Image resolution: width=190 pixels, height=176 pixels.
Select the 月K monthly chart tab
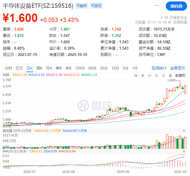pos(49,68)
